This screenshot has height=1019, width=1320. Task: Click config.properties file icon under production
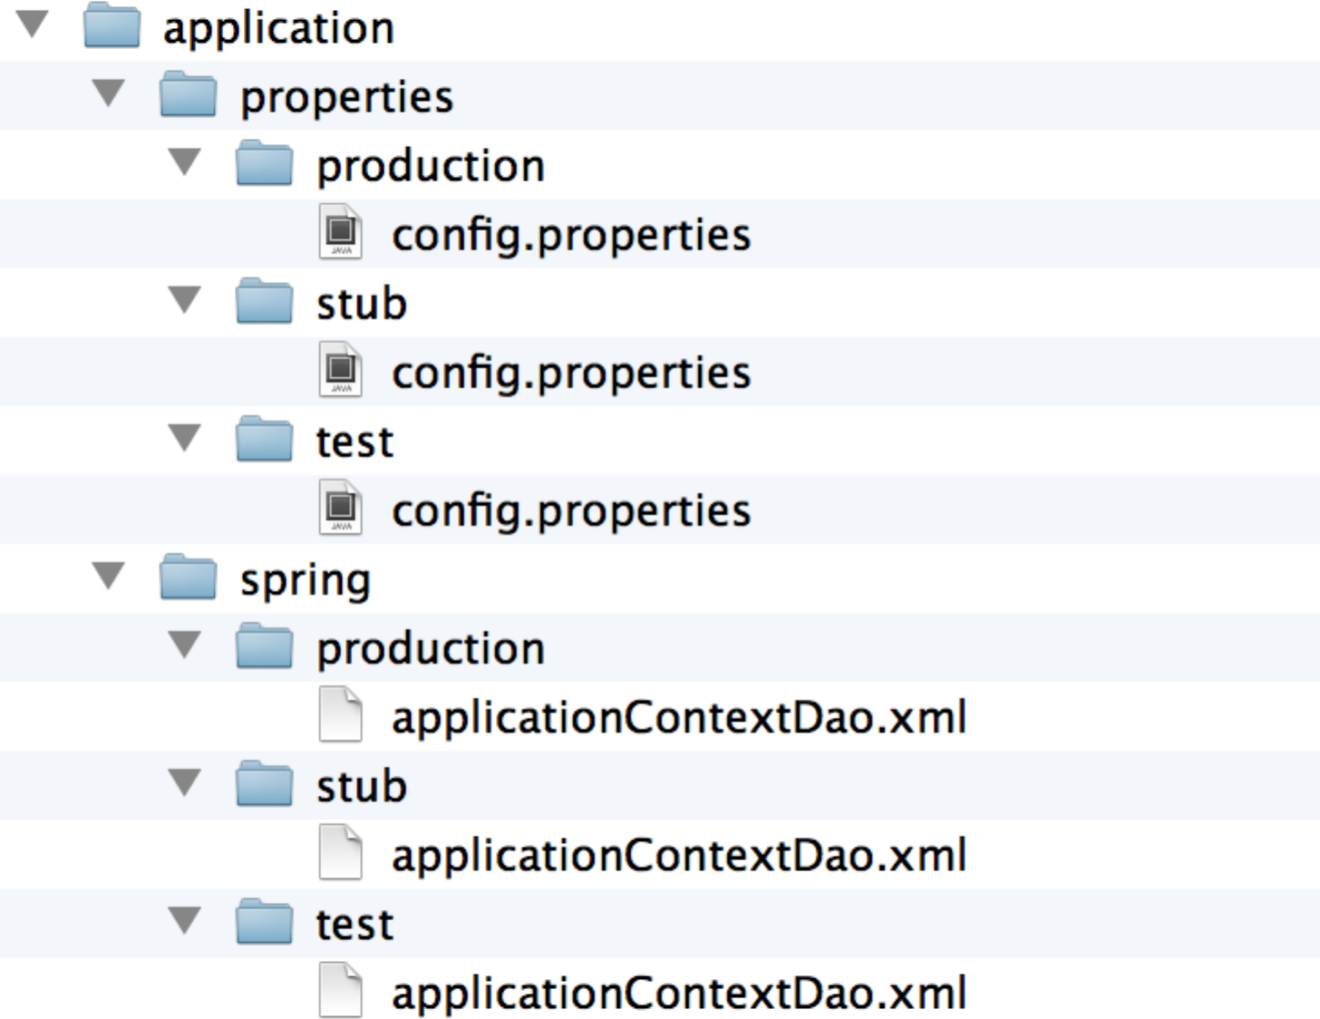[x=341, y=234]
